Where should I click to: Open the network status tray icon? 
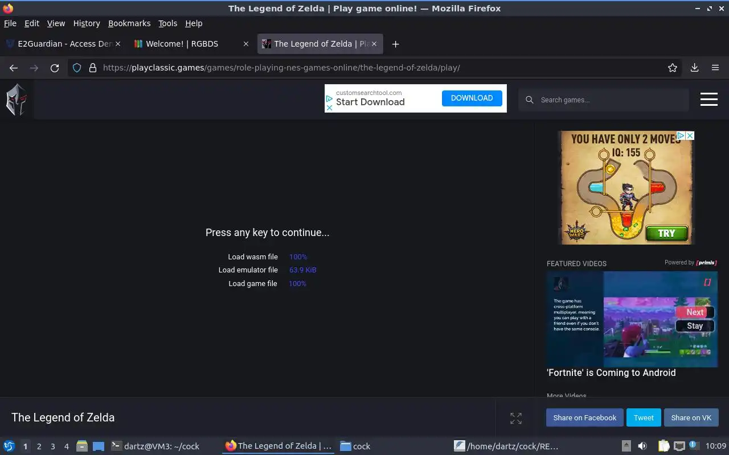[679, 446]
